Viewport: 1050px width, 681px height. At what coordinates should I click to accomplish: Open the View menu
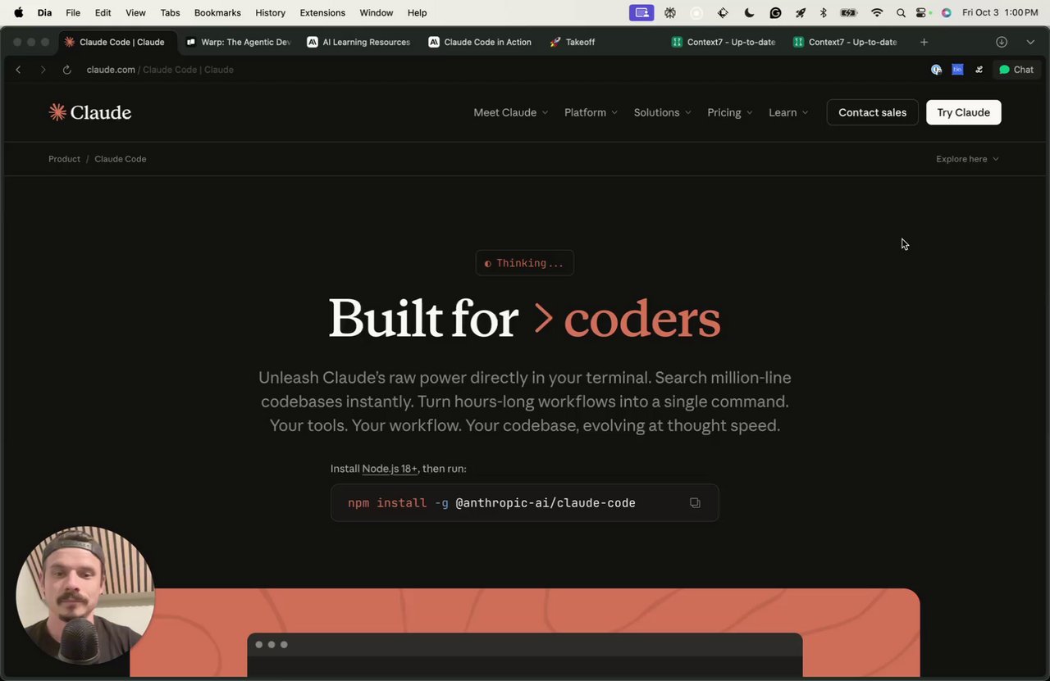pyautogui.click(x=135, y=12)
